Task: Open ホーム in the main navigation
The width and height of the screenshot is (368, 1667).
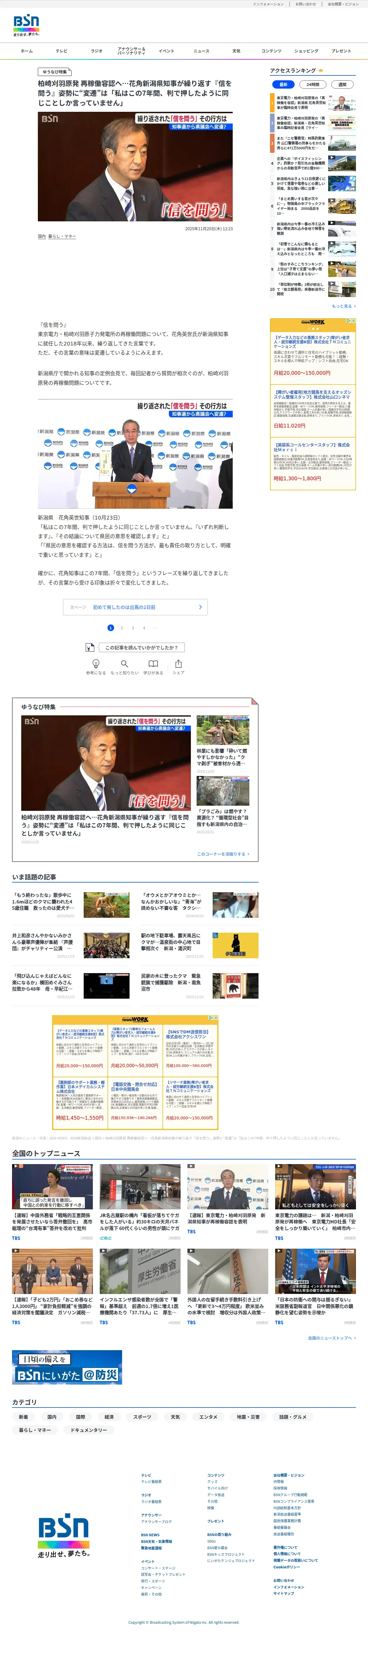Action: click(27, 51)
